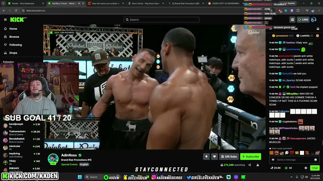This screenshot has width=323, height=181.
Task: Close the Stream - Kick Dashboard tab
Action: click(x=43, y=4)
